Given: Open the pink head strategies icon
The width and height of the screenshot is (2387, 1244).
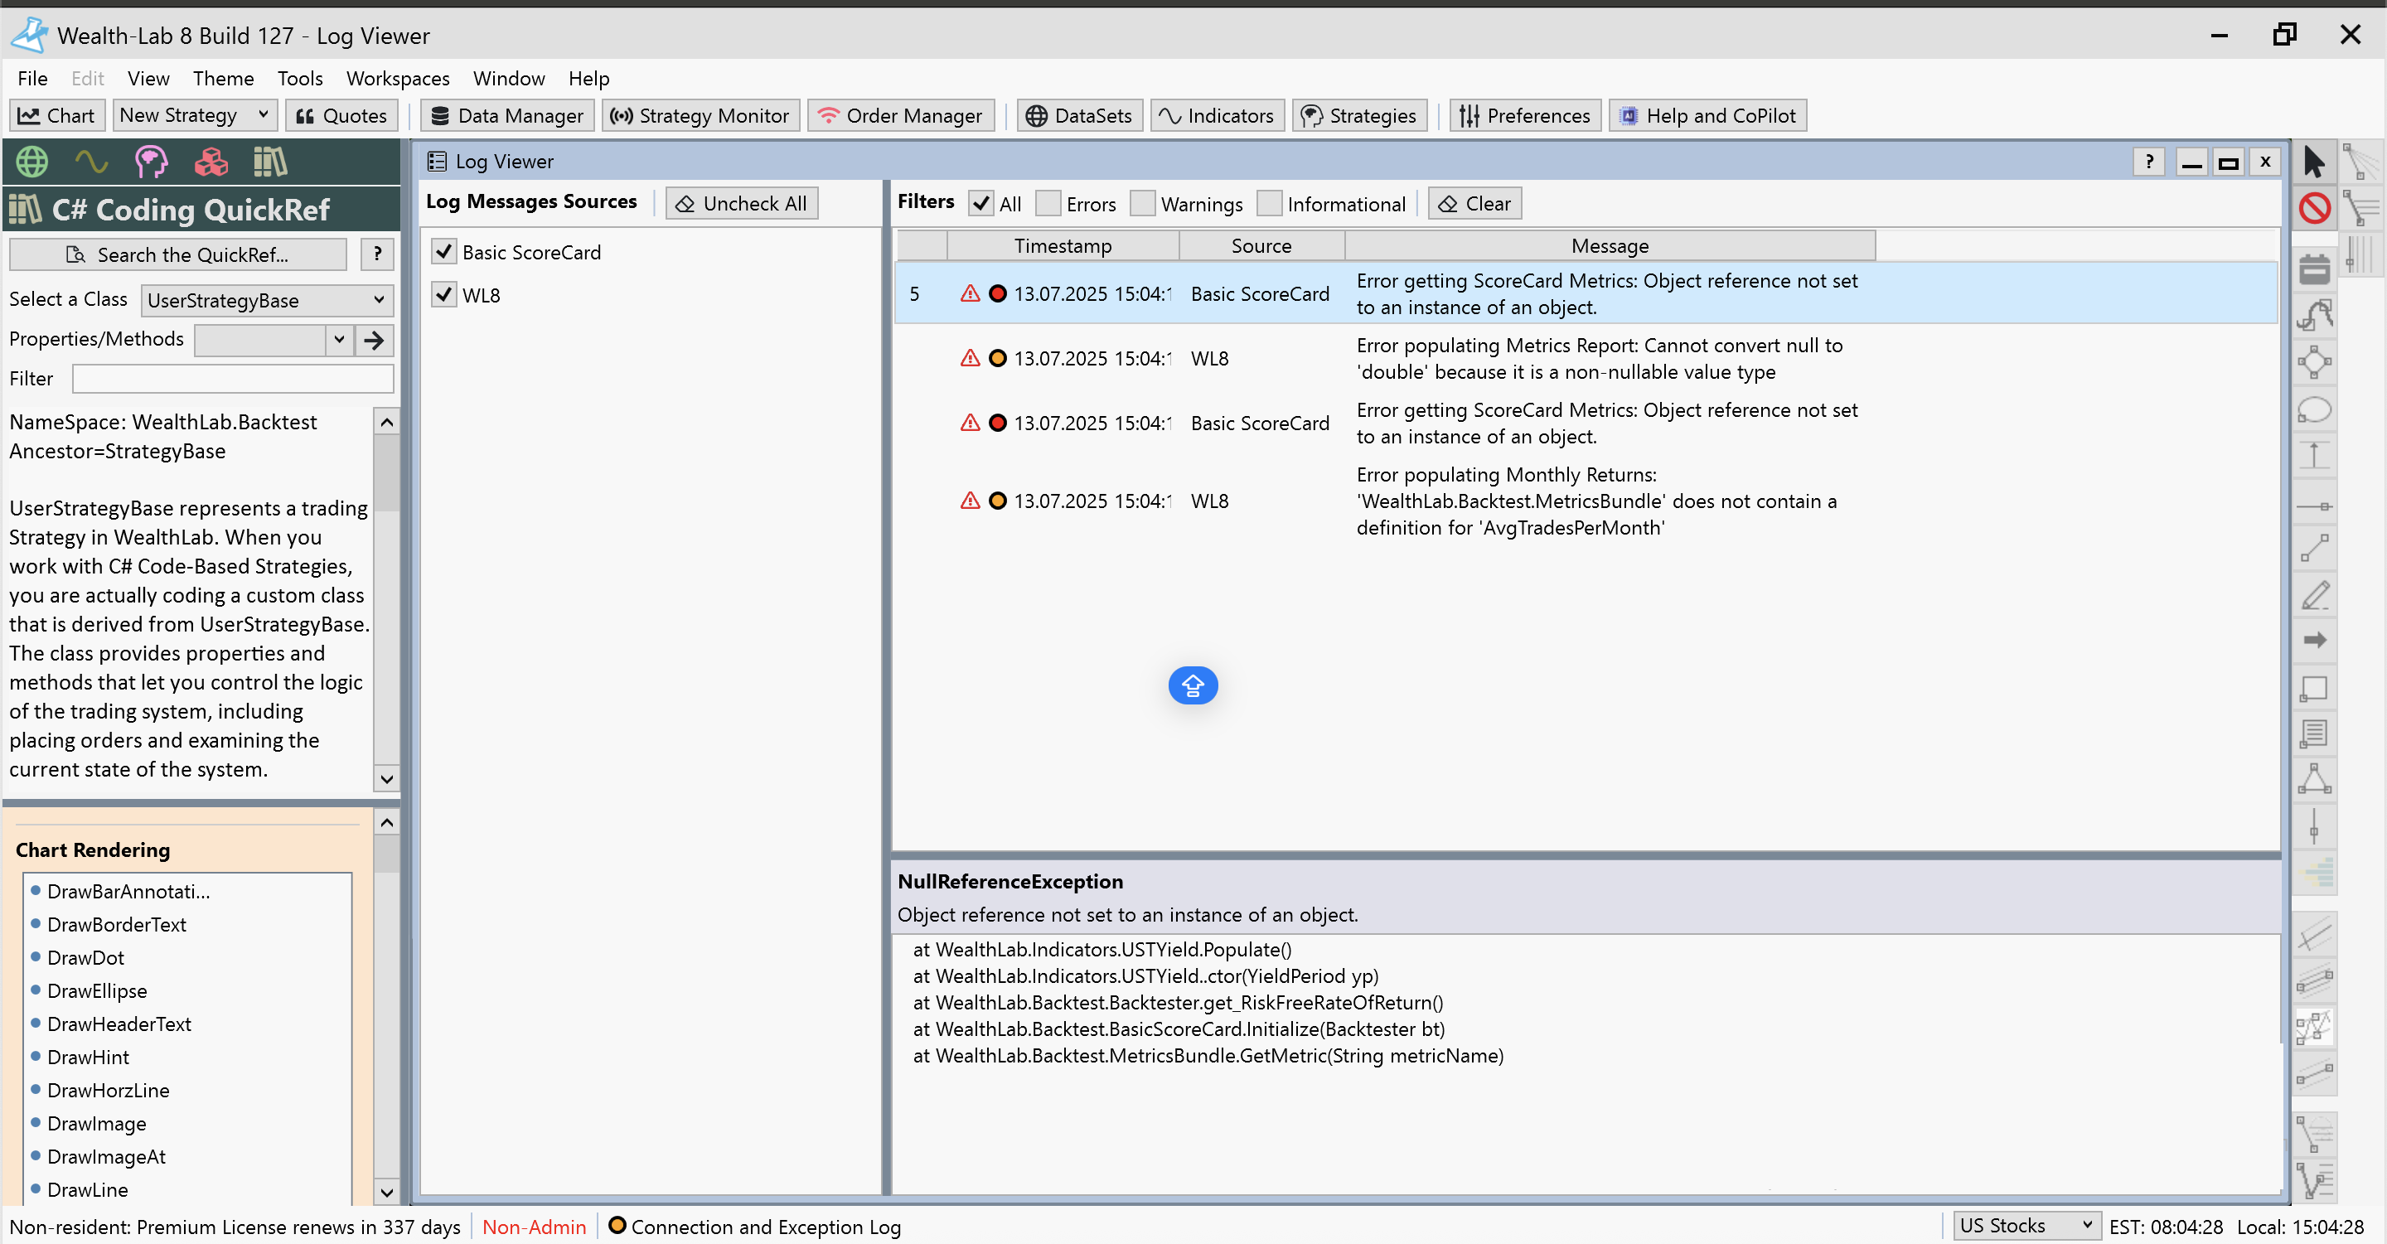Looking at the screenshot, I should coord(151,162).
